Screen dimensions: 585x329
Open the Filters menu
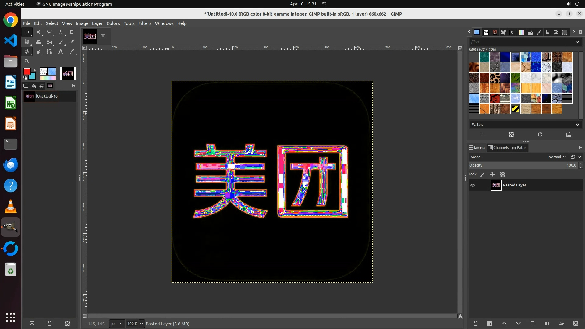(x=144, y=23)
